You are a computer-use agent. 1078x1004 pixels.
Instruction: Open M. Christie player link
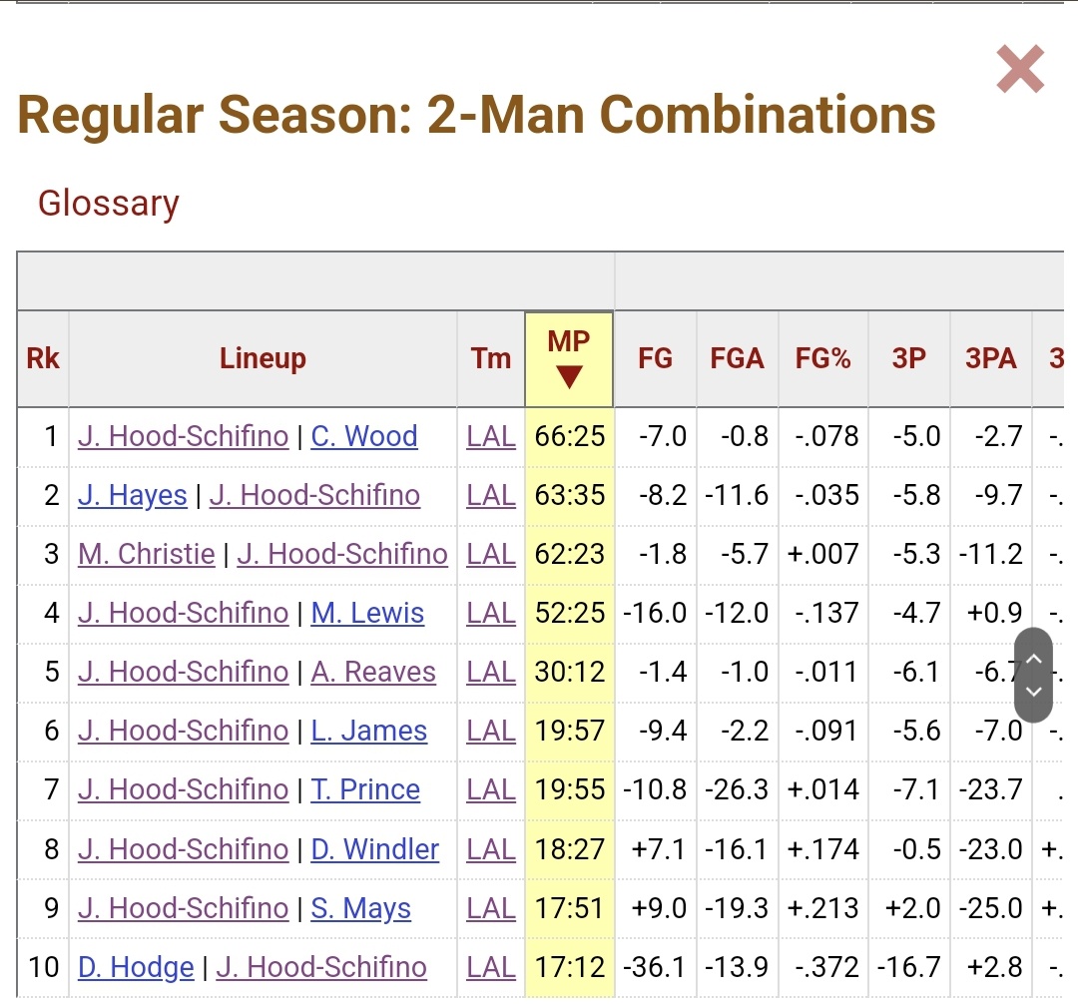(x=147, y=554)
